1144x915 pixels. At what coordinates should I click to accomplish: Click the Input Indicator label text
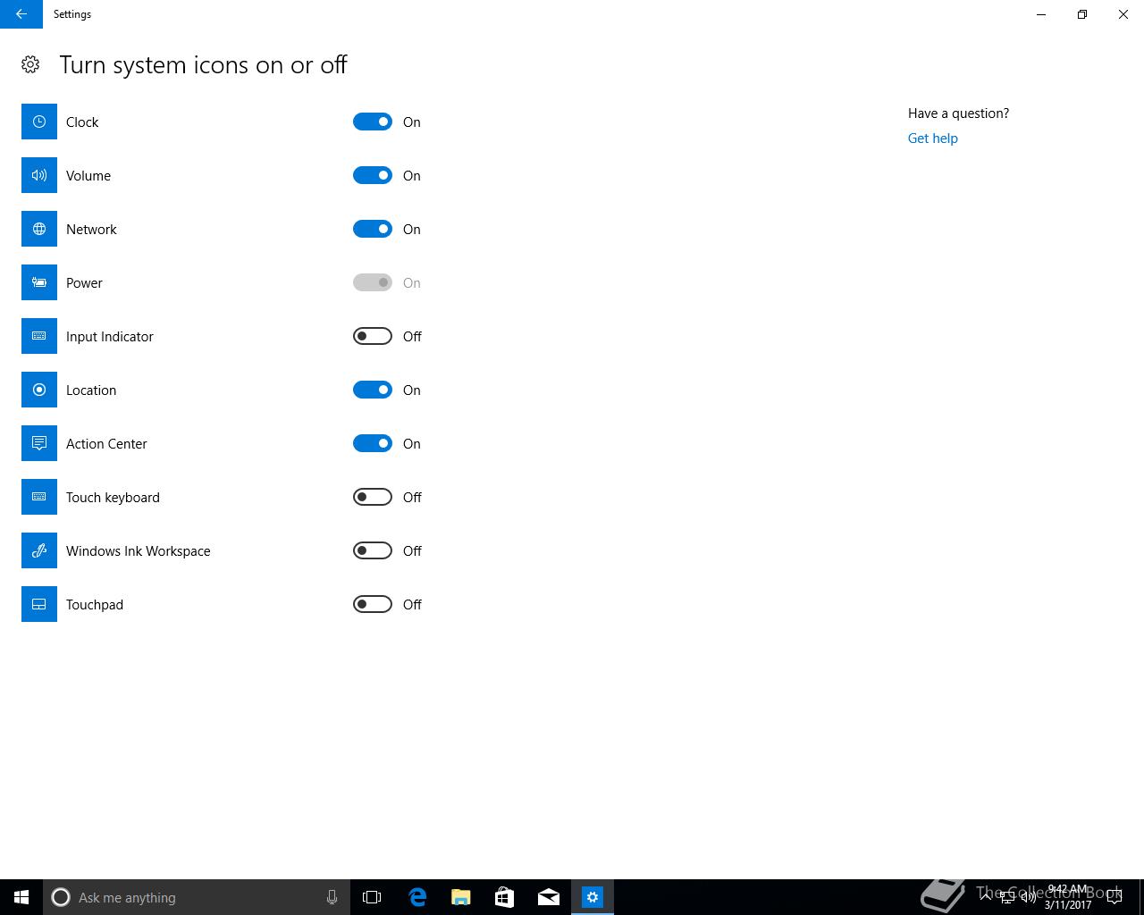click(x=110, y=337)
